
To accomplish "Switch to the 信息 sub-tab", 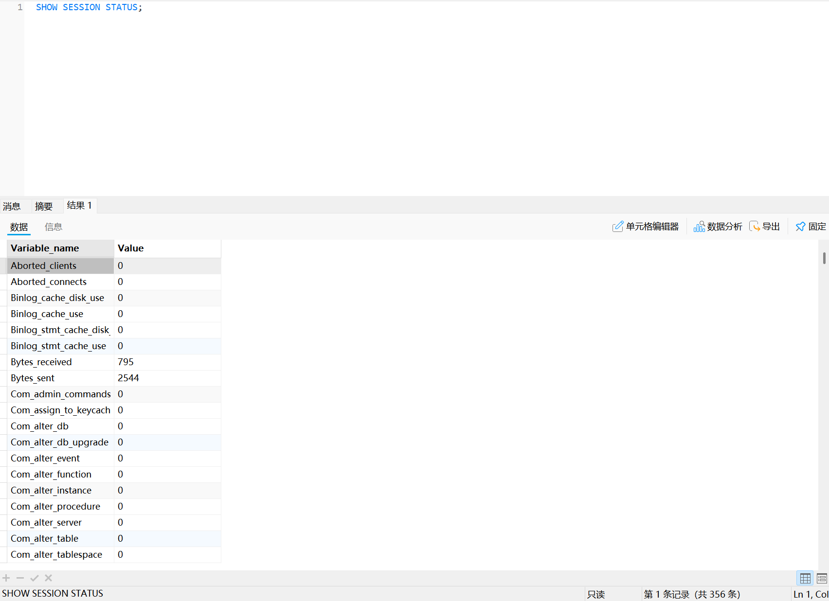I will (x=54, y=227).
